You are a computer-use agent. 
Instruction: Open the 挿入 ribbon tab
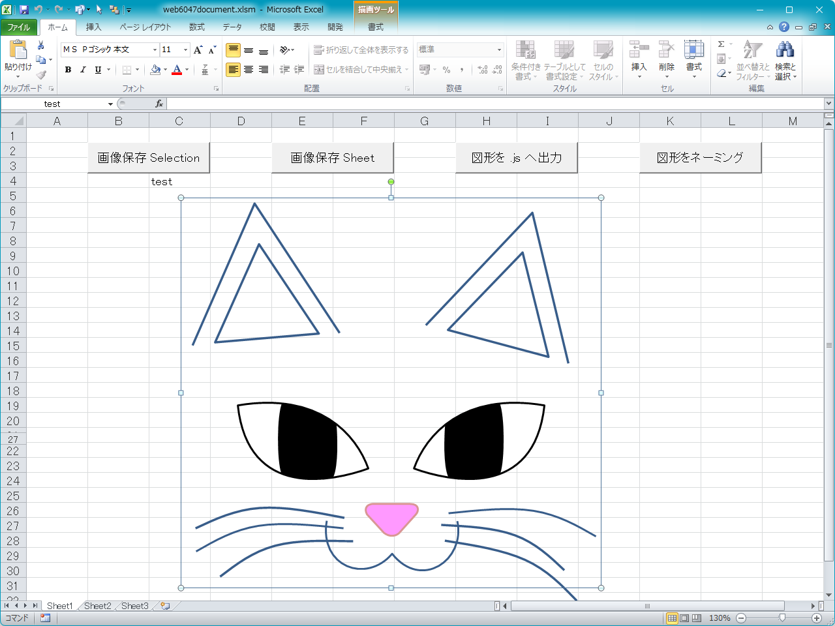coord(93,27)
